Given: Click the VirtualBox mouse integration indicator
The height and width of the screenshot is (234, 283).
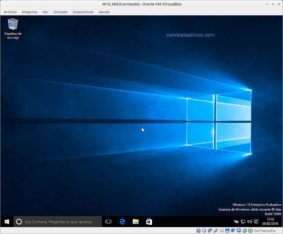Looking at the screenshot, I should pos(245,231).
